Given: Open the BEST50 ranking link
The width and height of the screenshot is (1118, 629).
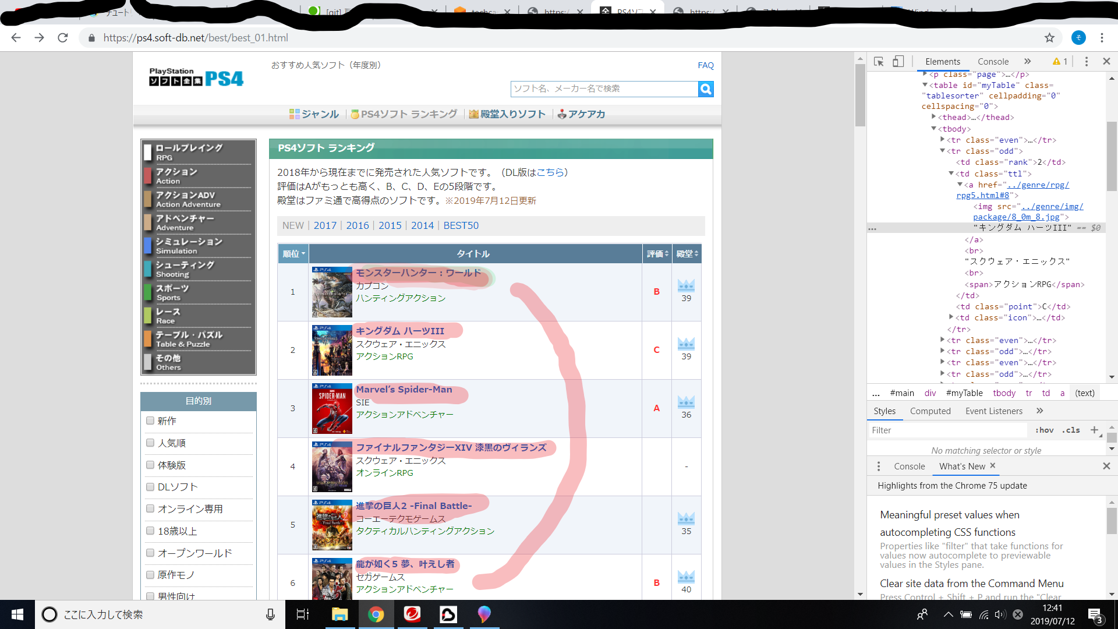Looking at the screenshot, I should coord(461,225).
